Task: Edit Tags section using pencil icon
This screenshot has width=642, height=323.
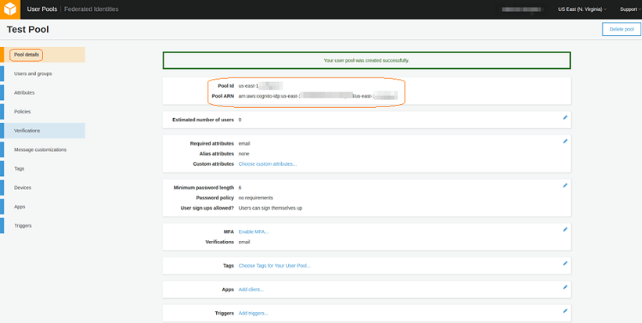Action: pyautogui.click(x=564, y=264)
